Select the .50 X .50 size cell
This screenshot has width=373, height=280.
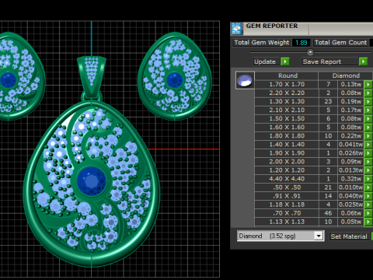click(287, 187)
